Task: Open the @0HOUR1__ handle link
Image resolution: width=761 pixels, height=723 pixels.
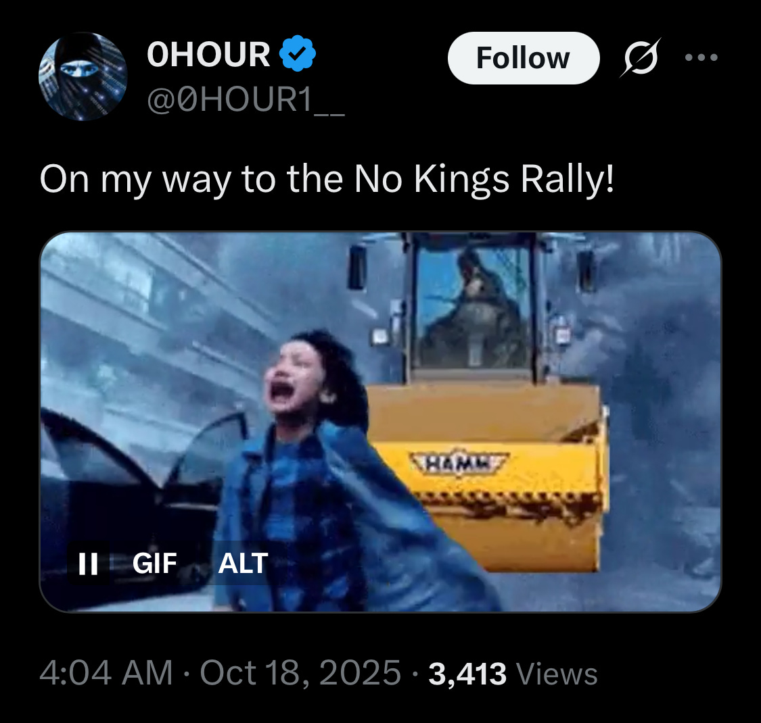Action: (x=246, y=99)
